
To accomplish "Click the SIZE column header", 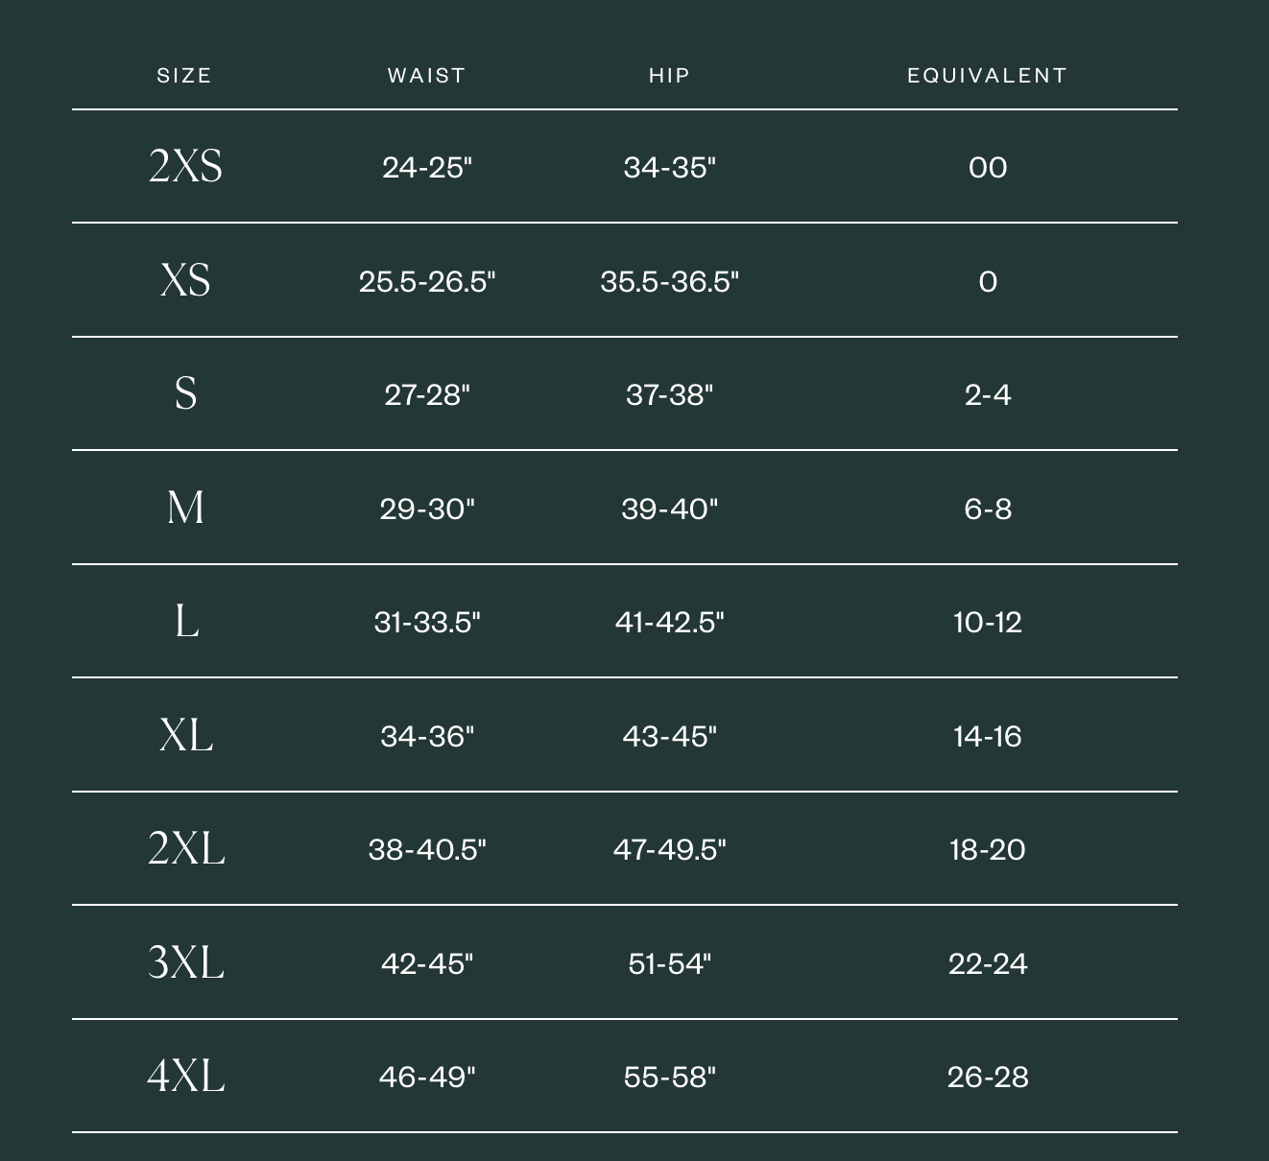I will pyautogui.click(x=184, y=76).
